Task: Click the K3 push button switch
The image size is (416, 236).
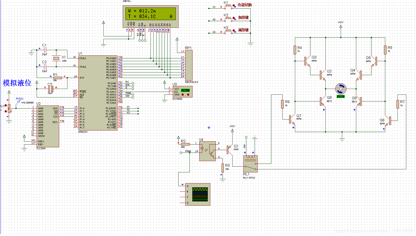Action: pyautogui.click(x=228, y=31)
